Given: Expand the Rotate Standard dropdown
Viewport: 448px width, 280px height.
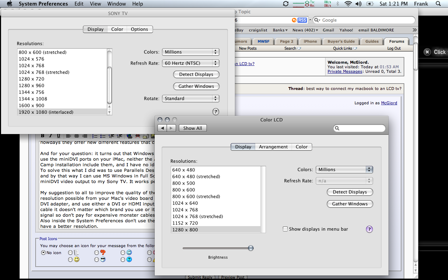Looking at the screenshot, I should tap(190, 98).
